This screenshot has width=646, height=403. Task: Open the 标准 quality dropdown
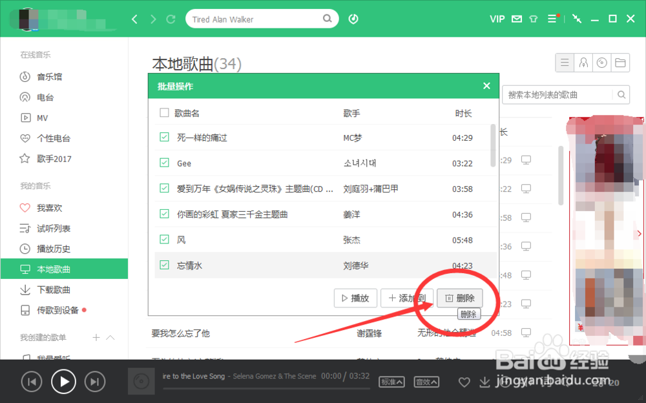(391, 382)
